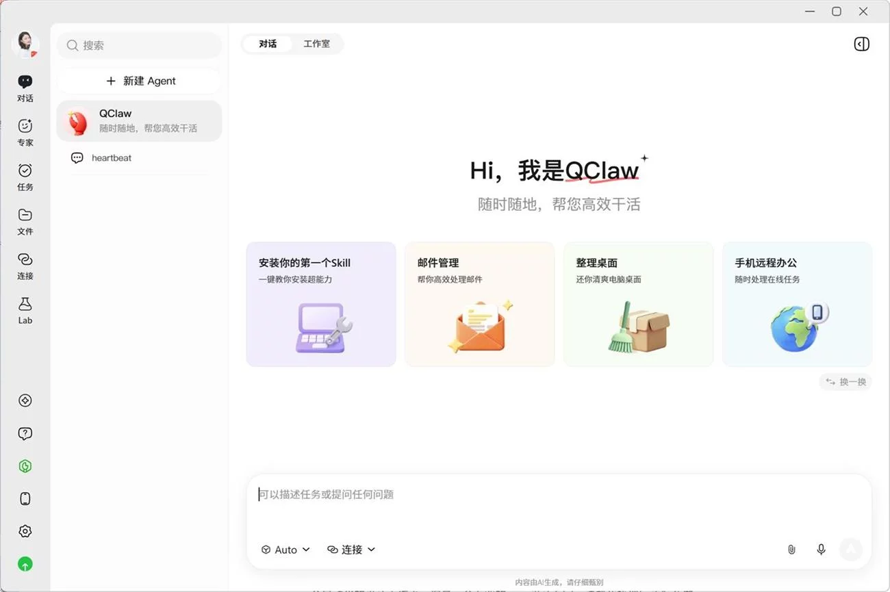Open the 整理桌面 card
The height and width of the screenshot is (592, 890).
point(639,304)
